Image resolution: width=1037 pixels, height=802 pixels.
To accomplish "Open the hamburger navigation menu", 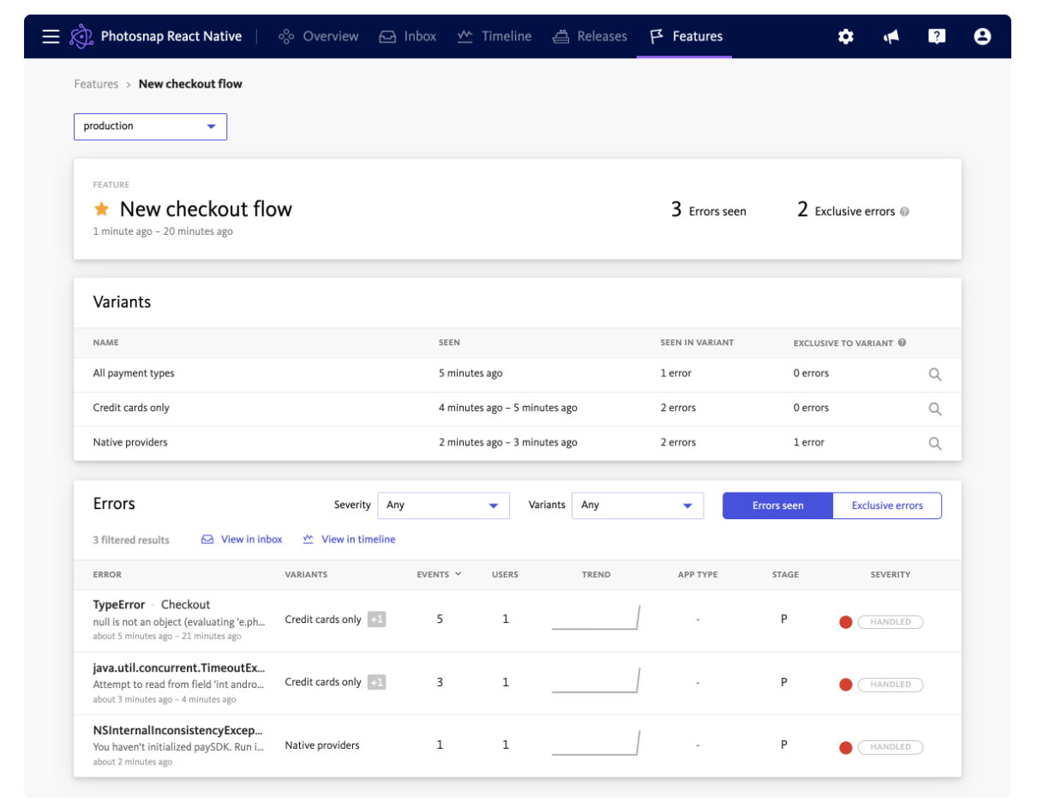I will pos(51,36).
